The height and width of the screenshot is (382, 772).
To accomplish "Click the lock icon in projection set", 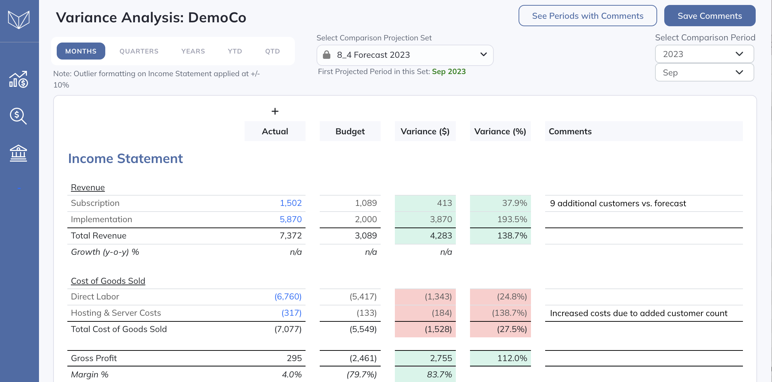I will coord(326,55).
